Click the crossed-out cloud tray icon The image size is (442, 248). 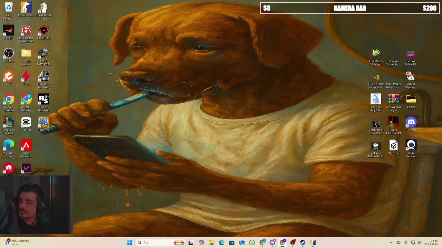tap(398, 242)
